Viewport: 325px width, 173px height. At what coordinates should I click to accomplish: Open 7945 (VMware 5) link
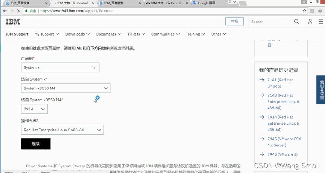(282, 154)
